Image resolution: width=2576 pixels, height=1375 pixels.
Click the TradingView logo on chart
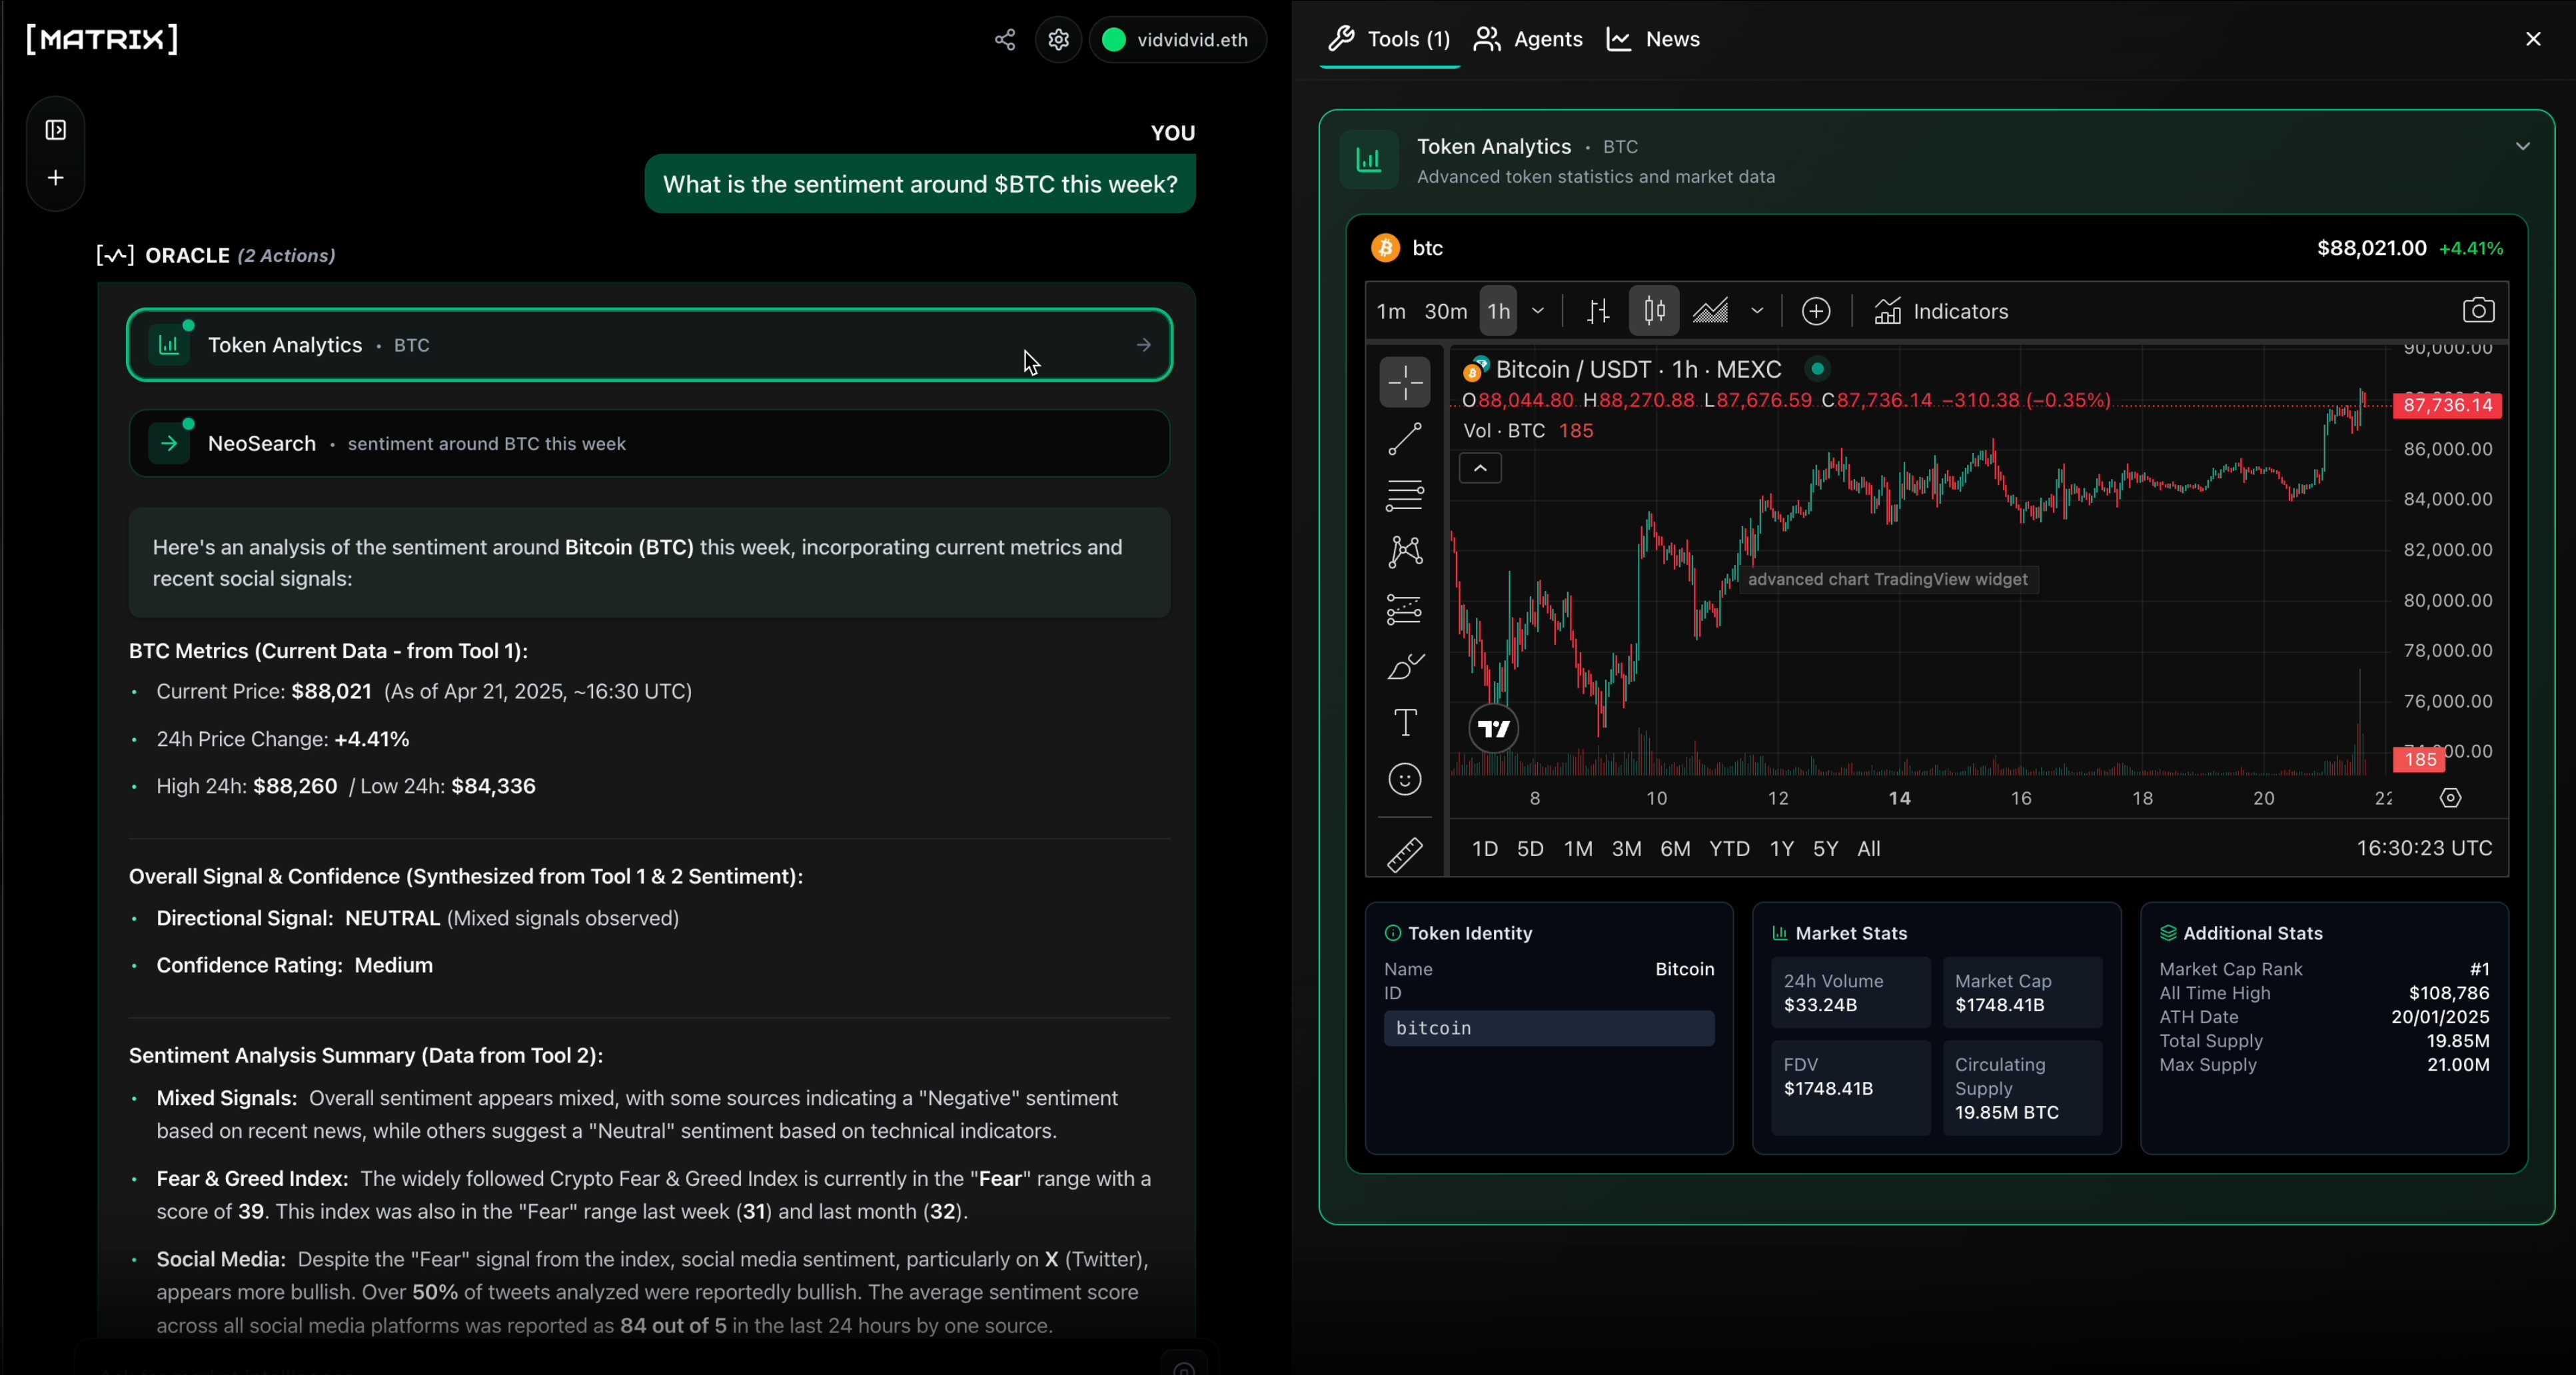click(x=1494, y=729)
